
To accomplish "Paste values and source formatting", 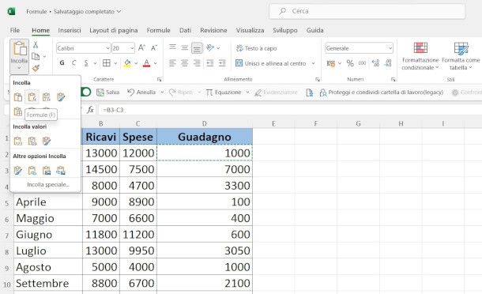I will click(x=47, y=141).
